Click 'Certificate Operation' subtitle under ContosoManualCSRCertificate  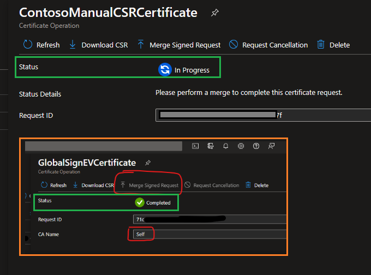pos(49,26)
